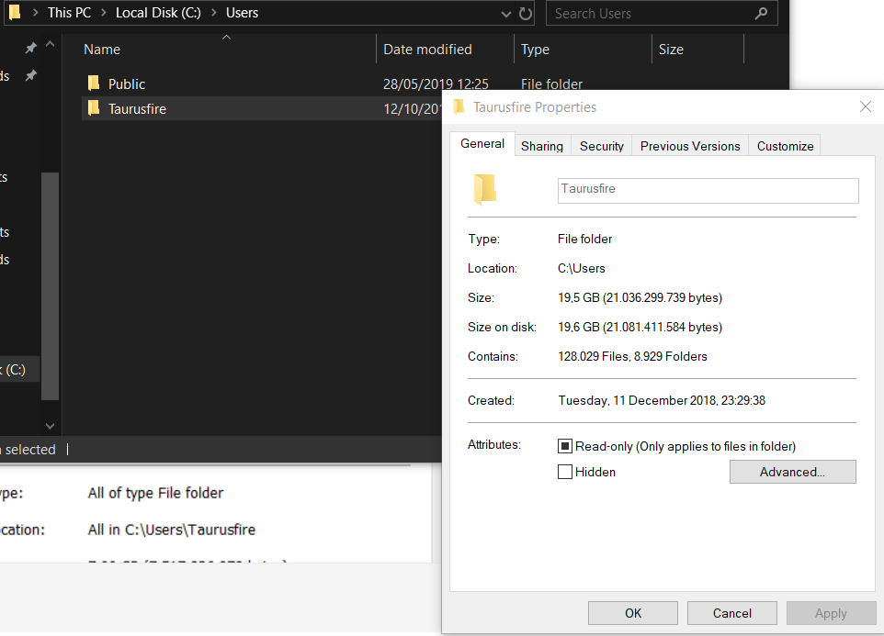Click 'Local Disk (C:)' in breadcrumb
Screen dimensions: 884x636
click(158, 12)
